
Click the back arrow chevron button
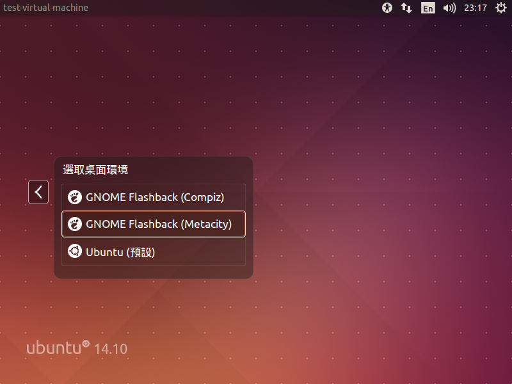click(38, 192)
